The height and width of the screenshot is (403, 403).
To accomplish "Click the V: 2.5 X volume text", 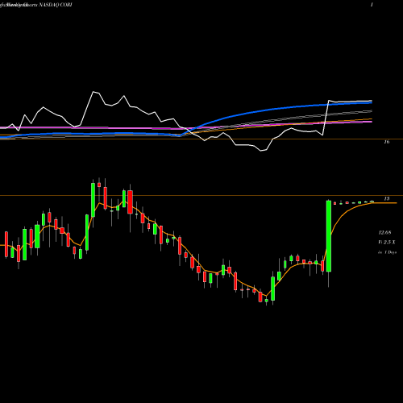I will (x=387, y=242).
